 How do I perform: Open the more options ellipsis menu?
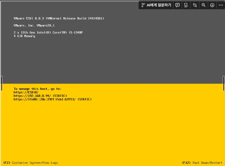(221, 5)
